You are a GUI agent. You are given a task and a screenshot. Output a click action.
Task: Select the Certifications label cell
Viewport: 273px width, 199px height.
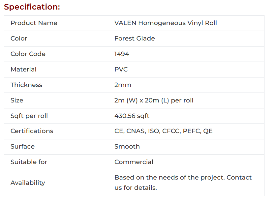point(32,131)
